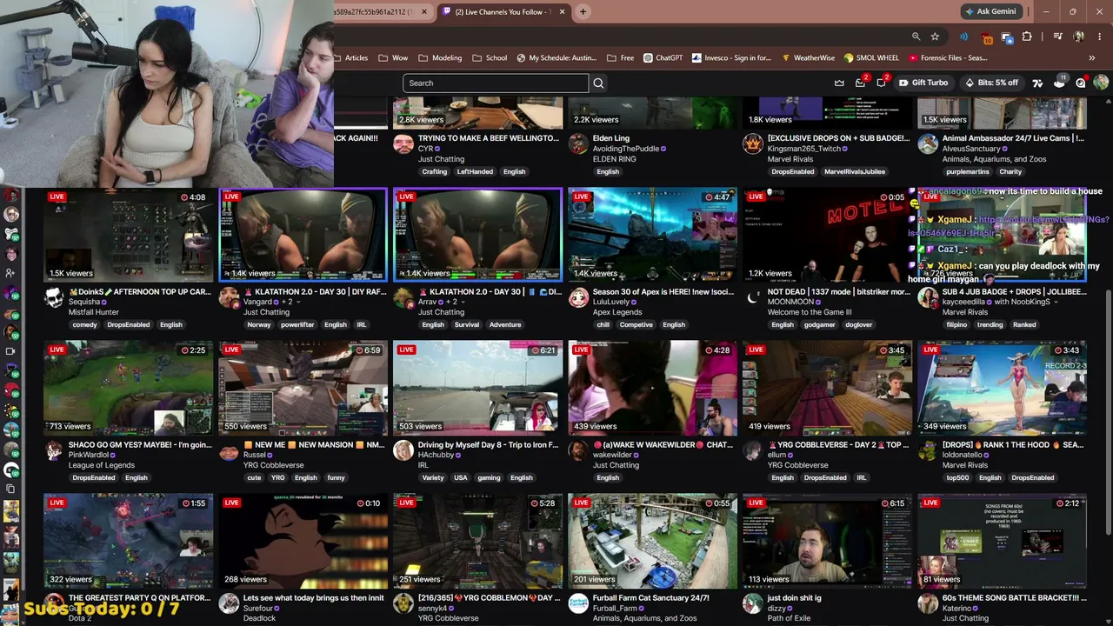Open Prime Gaming loot crown icon
The width and height of the screenshot is (1113, 626).
(839, 83)
